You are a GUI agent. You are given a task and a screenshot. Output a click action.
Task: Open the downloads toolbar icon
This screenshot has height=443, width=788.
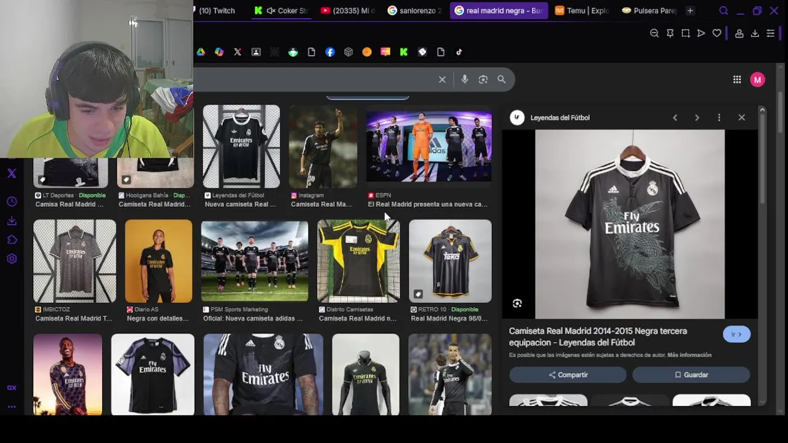(755, 33)
